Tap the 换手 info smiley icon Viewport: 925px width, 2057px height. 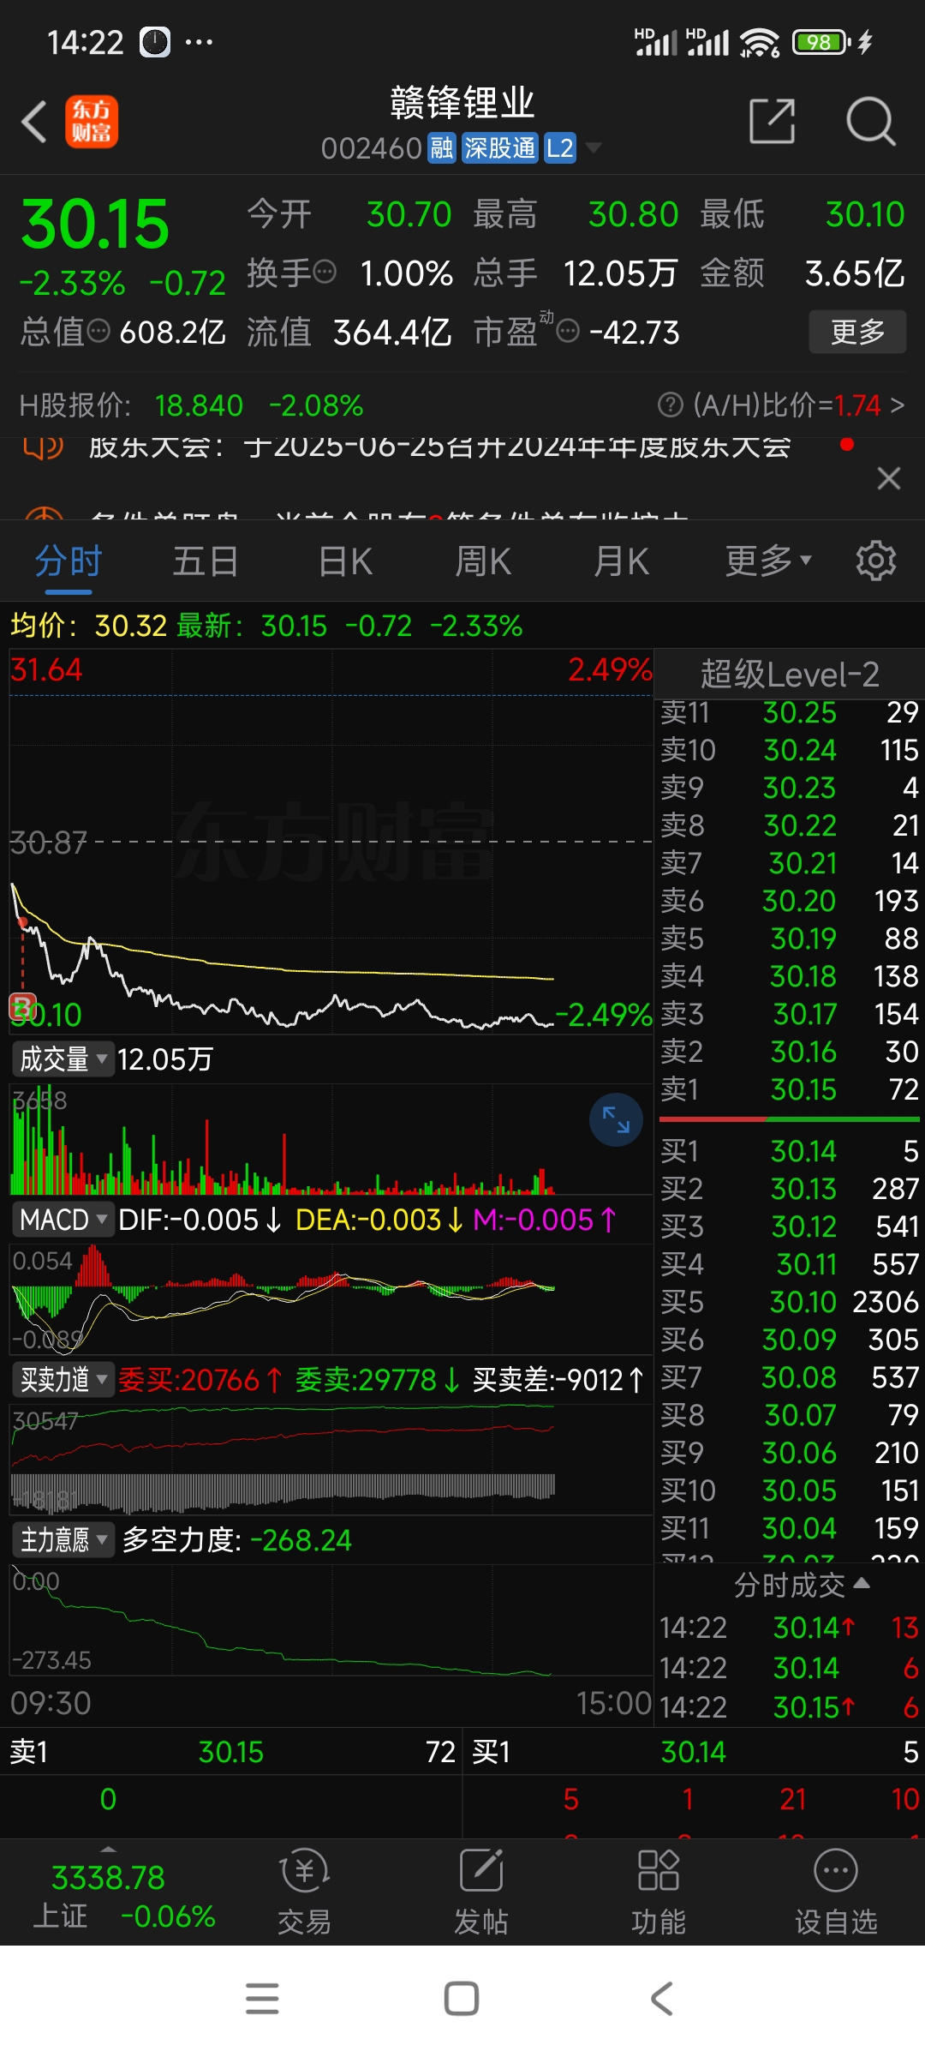(x=325, y=273)
